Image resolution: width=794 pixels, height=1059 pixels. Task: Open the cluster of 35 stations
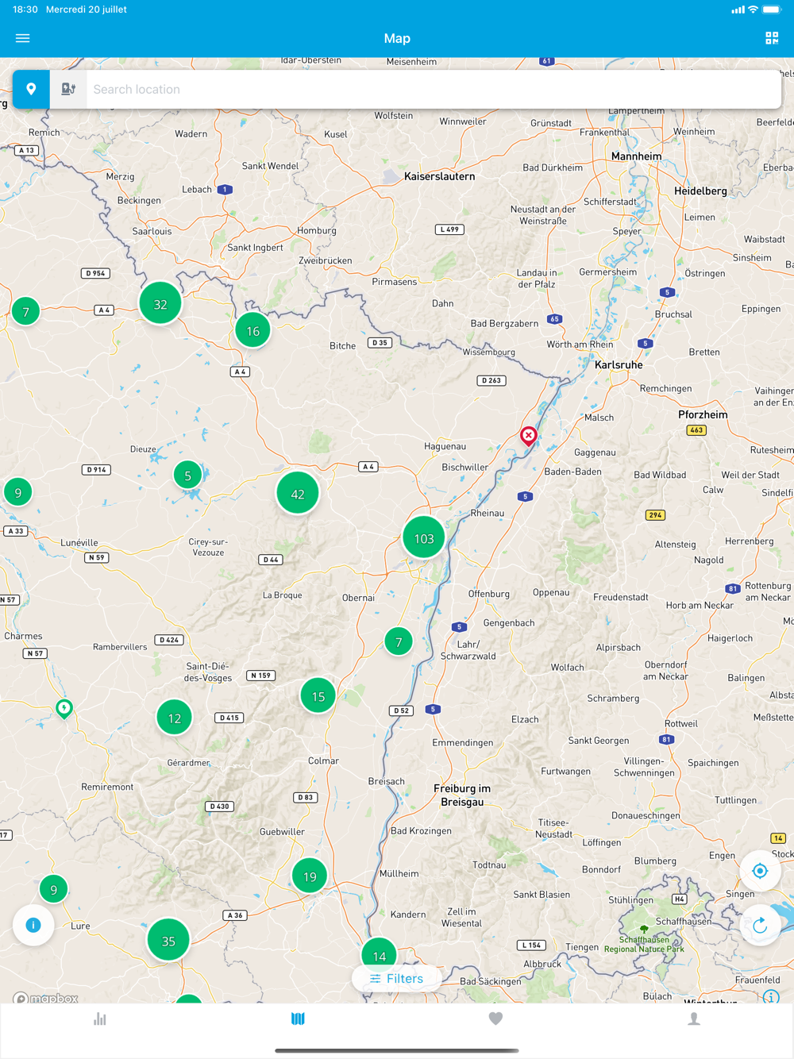coord(168,941)
